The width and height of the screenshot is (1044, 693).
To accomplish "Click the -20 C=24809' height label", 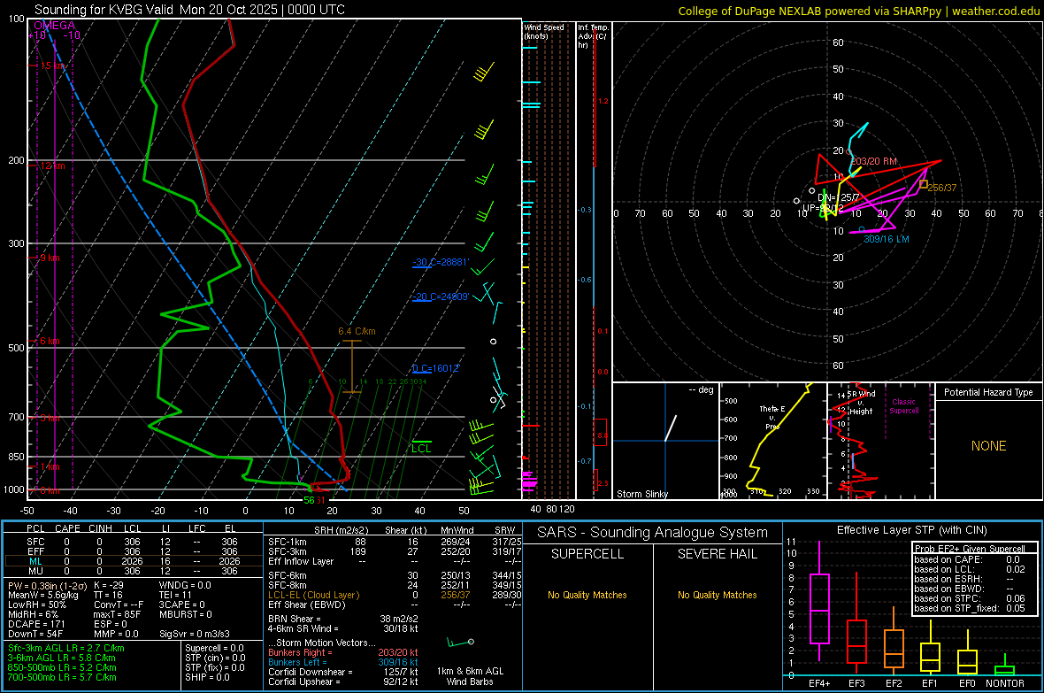I will (x=440, y=296).
